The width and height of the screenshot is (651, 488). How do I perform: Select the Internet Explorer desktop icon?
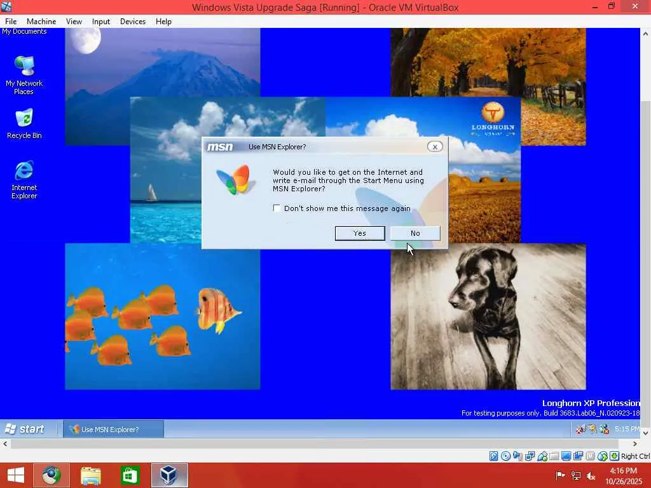tap(24, 180)
